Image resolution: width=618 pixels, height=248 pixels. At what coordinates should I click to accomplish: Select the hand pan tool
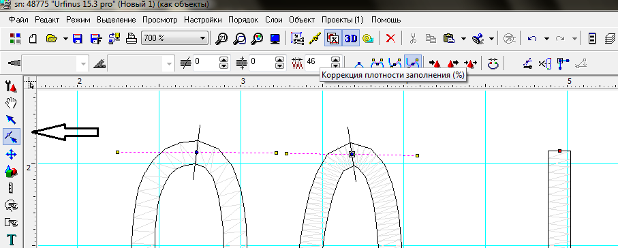pyautogui.click(x=12, y=104)
